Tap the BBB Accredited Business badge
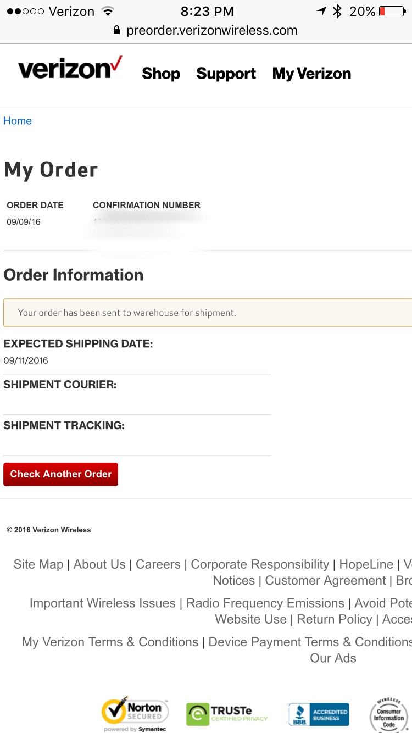 point(319,714)
